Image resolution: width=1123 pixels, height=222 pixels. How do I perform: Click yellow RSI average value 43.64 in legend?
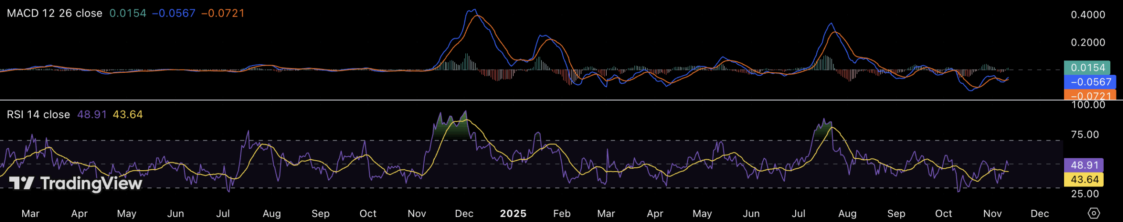click(x=128, y=115)
